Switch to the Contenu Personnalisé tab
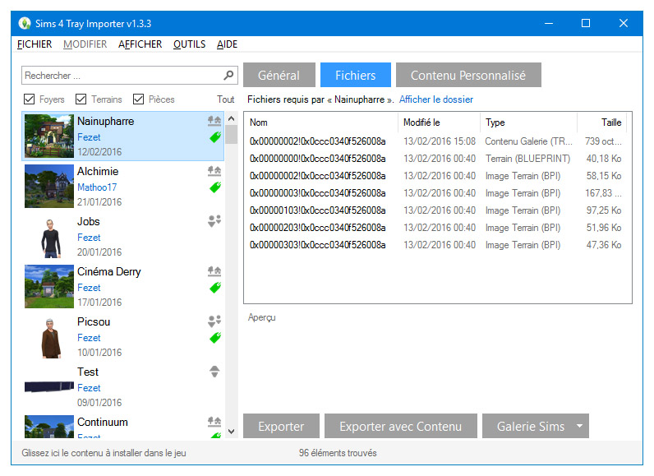Screen dimensions: 654x476 pyautogui.click(x=468, y=75)
